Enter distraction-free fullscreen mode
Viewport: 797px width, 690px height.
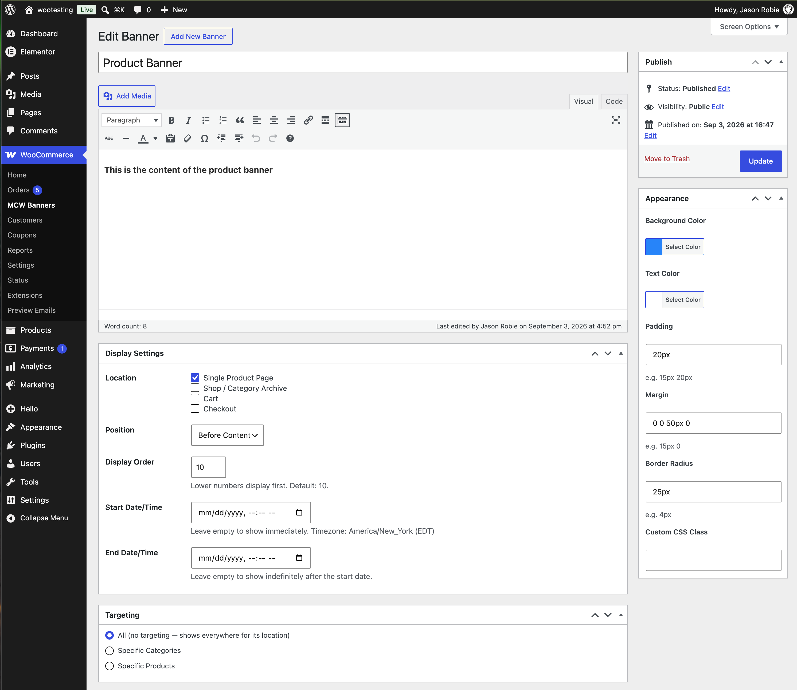pyautogui.click(x=615, y=120)
